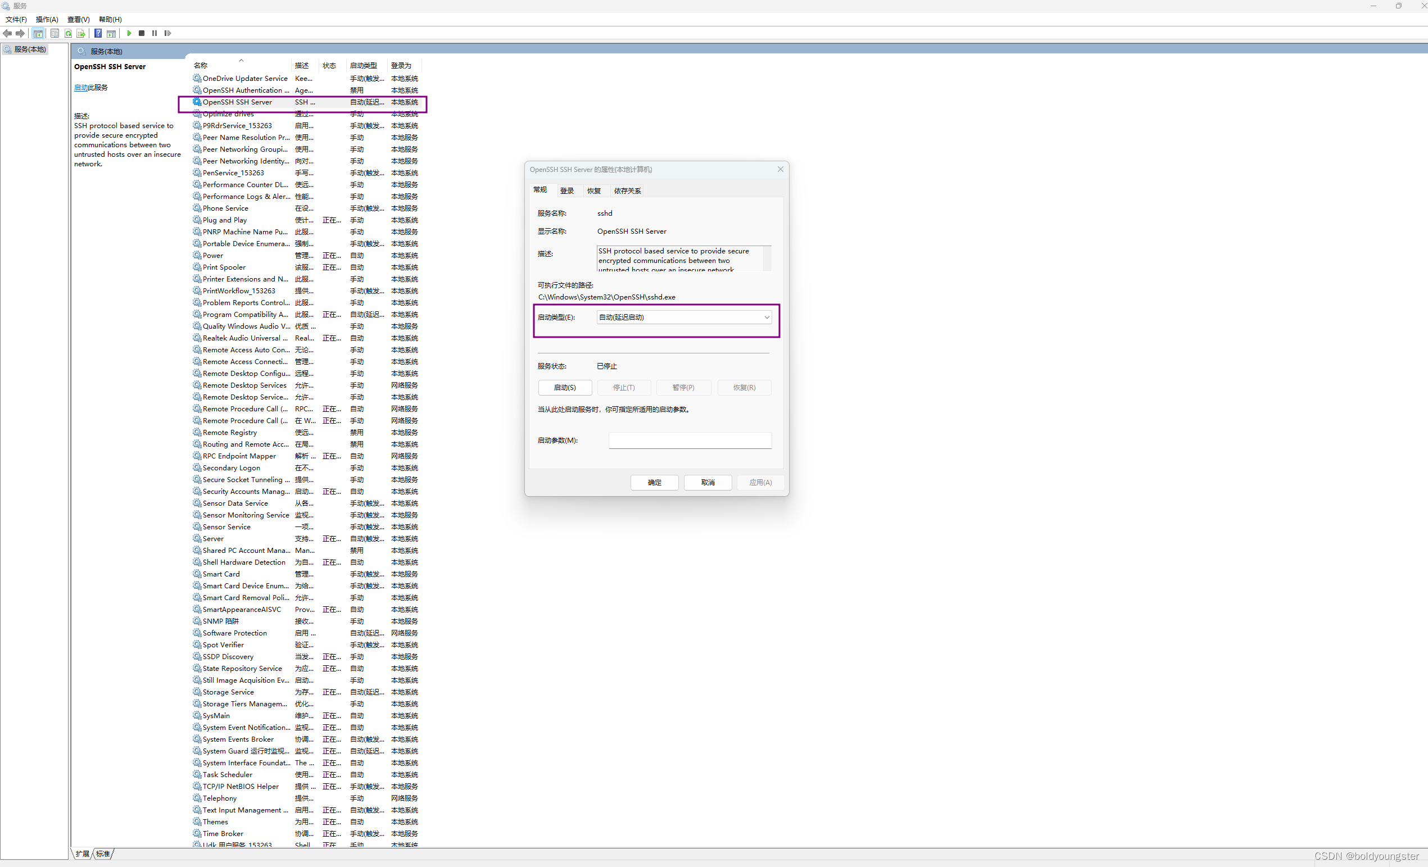1428x867 pixels.
Task: Close the OpenSSH SSH Server properties dialog
Action: 780,170
